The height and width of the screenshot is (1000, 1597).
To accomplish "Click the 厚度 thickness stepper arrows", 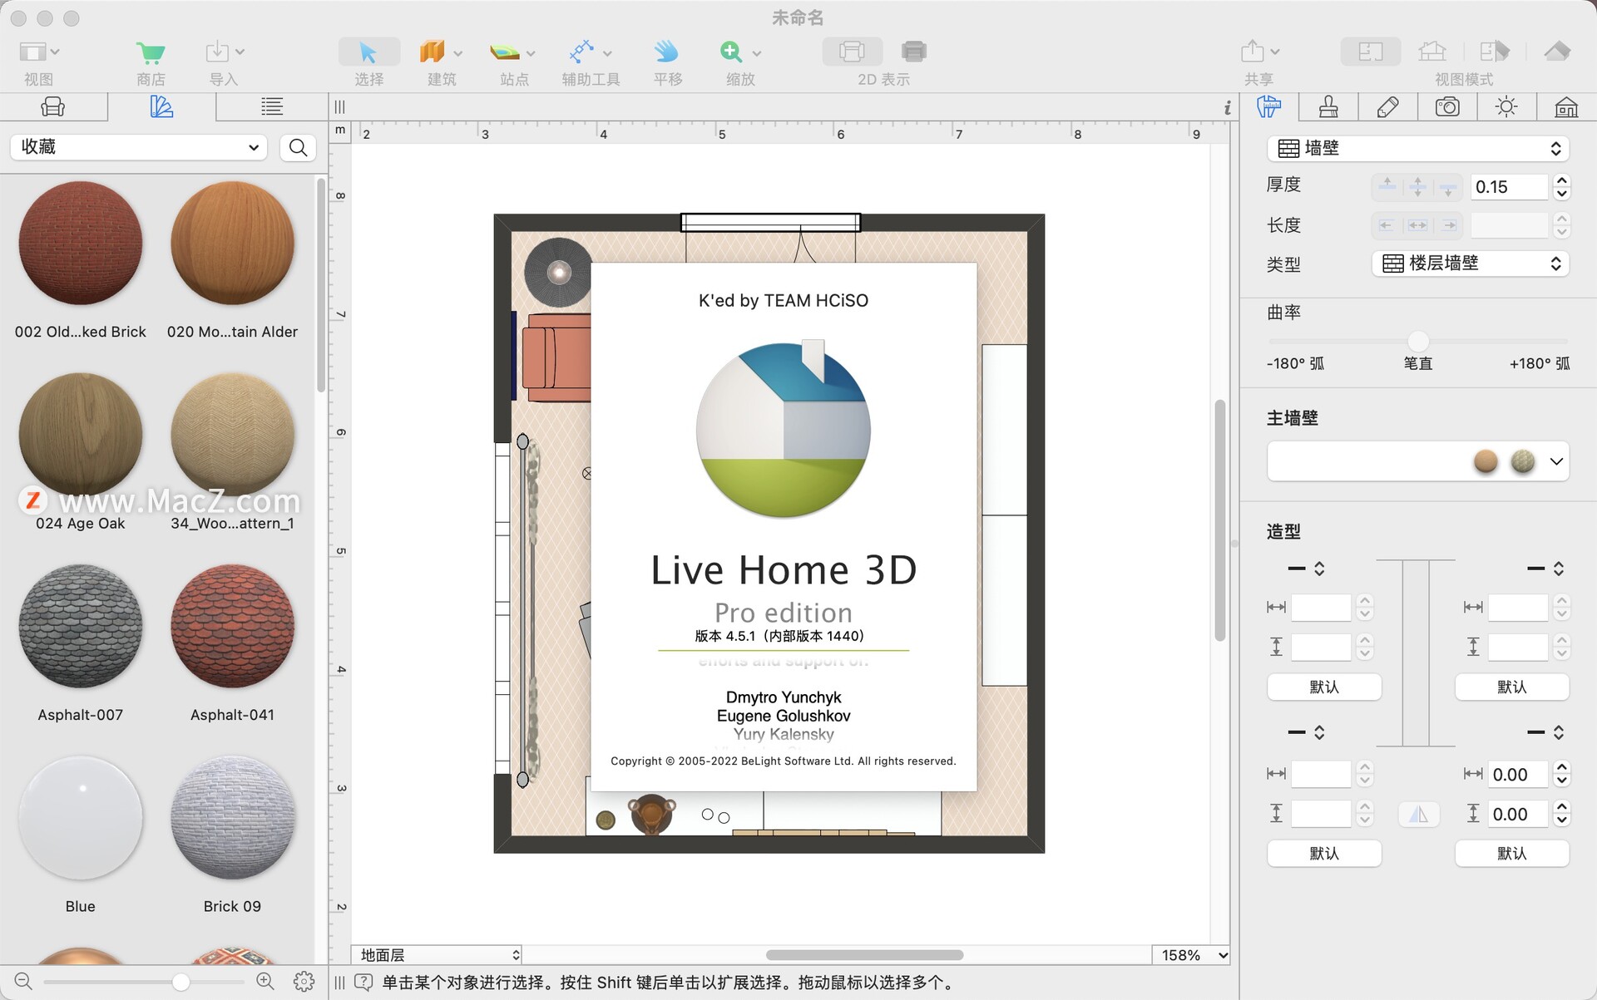I will point(1561,187).
